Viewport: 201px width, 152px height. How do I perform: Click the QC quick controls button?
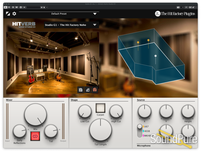click(190, 7)
